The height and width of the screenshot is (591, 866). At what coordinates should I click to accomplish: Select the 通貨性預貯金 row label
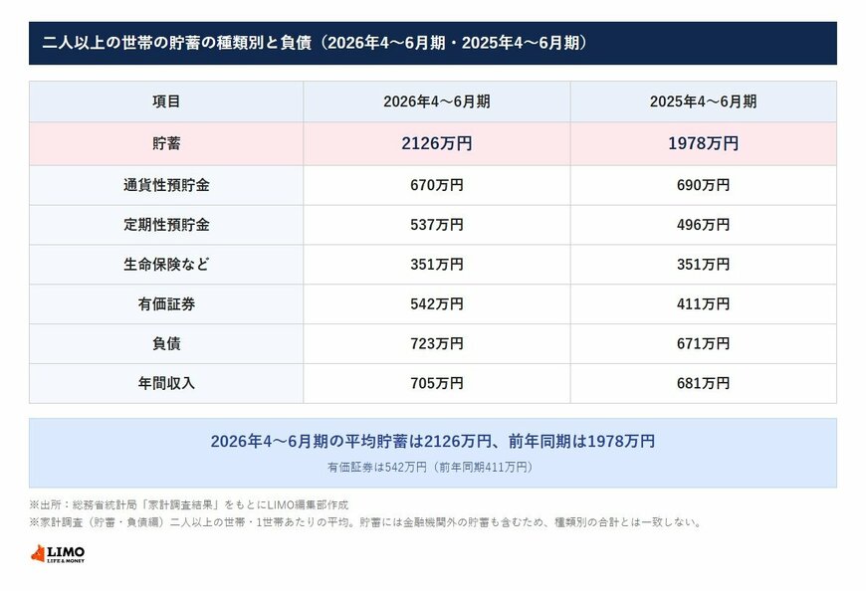click(166, 185)
